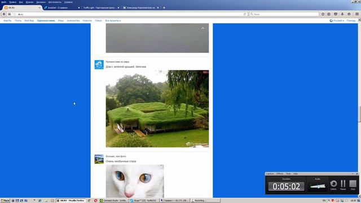This screenshot has width=361, height=203.
Task: Open the Почта link
Action: [17, 20]
